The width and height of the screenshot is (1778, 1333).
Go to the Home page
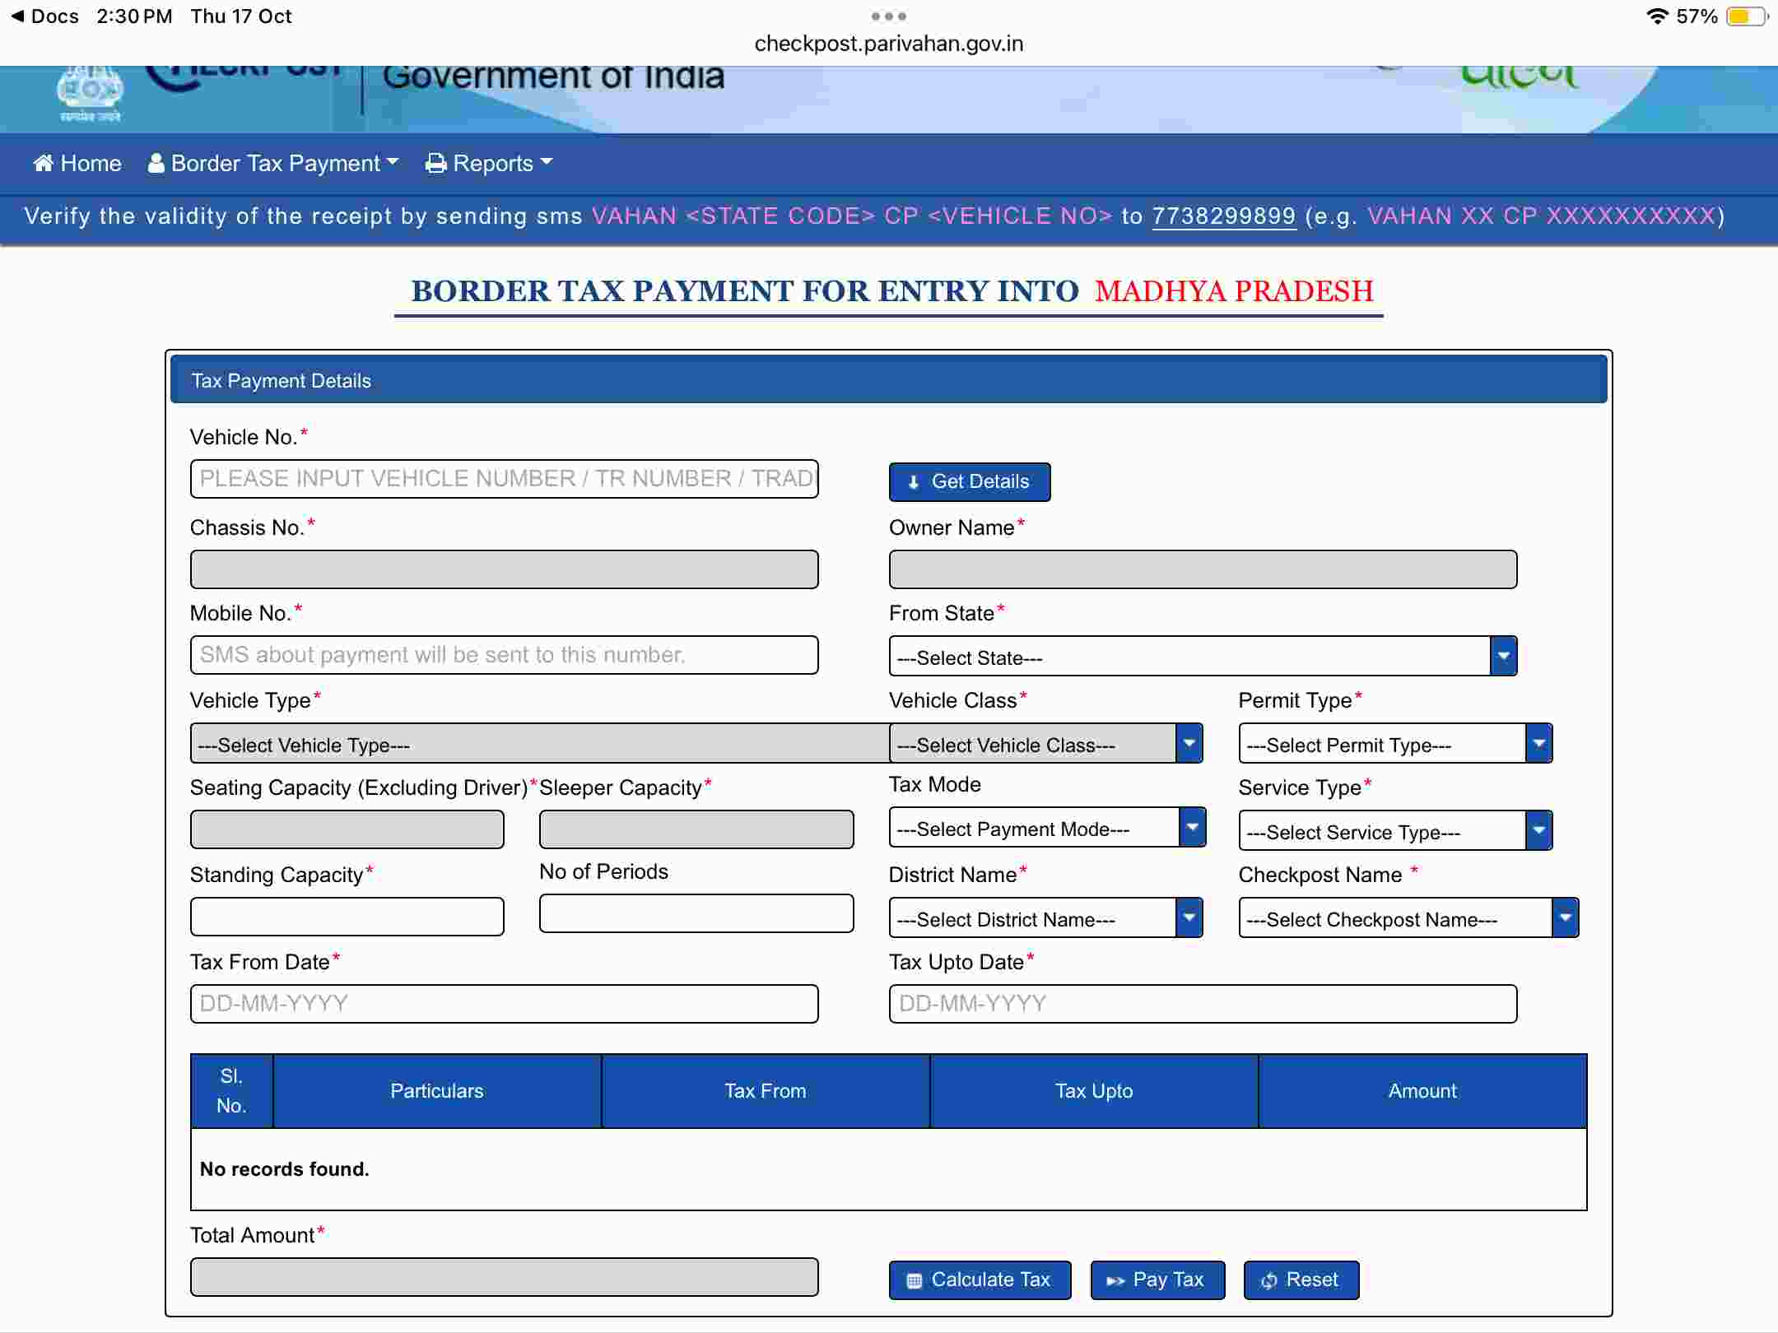[77, 163]
